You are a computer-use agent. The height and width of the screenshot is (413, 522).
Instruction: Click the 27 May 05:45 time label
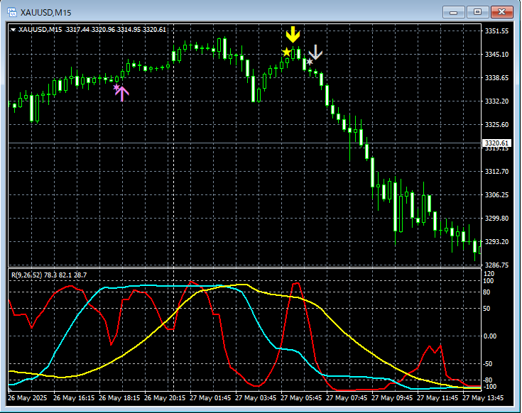click(x=301, y=398)
